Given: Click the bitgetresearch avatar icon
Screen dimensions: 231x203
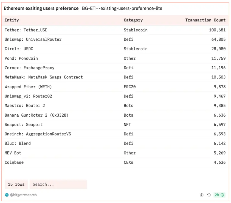Looking at the screenshot, I should click(x=7, y=195).
